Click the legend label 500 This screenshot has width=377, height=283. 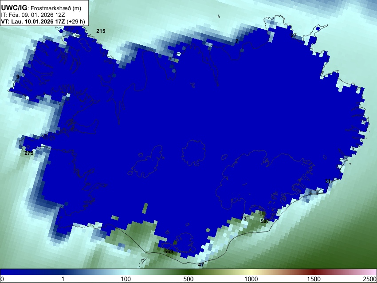click(188, 279)
